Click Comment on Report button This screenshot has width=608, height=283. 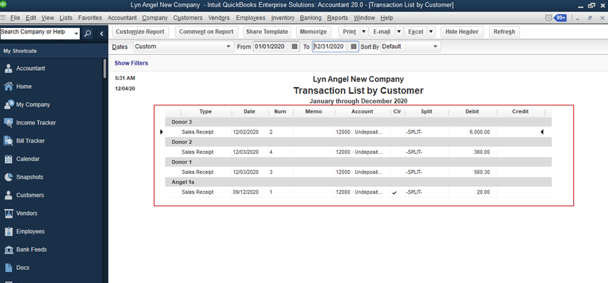click(x=206, y=32)
